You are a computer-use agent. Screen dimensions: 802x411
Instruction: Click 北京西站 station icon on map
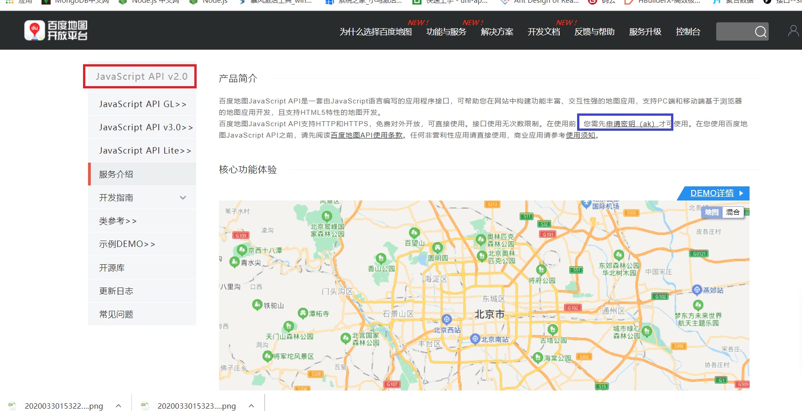(447, 319)
